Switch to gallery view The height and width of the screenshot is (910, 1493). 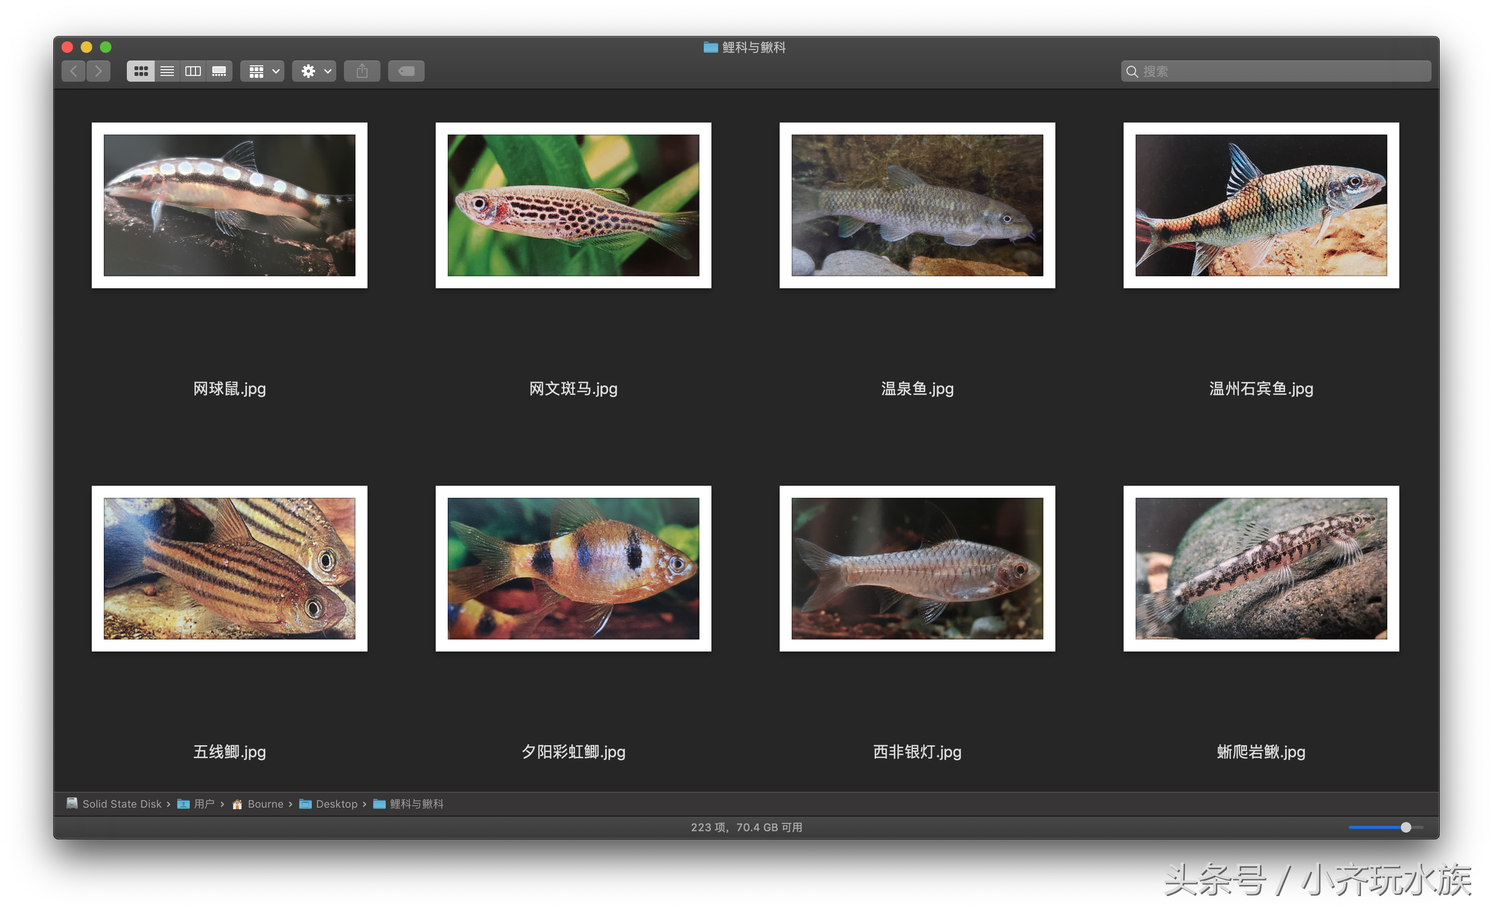tap(220, 72)
